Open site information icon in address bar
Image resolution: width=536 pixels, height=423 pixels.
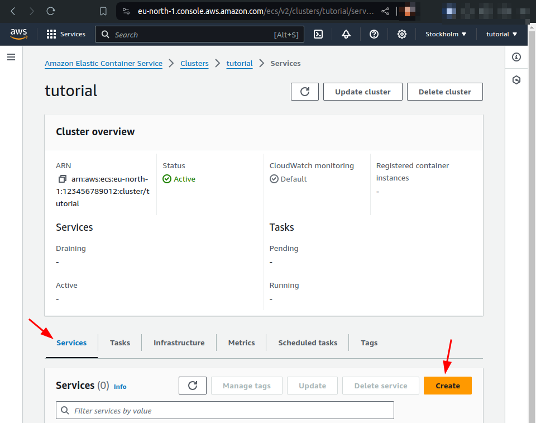126,11
